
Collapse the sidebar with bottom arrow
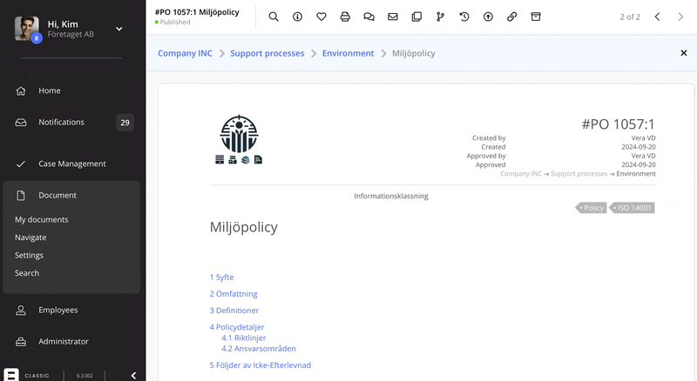(133, 375)
